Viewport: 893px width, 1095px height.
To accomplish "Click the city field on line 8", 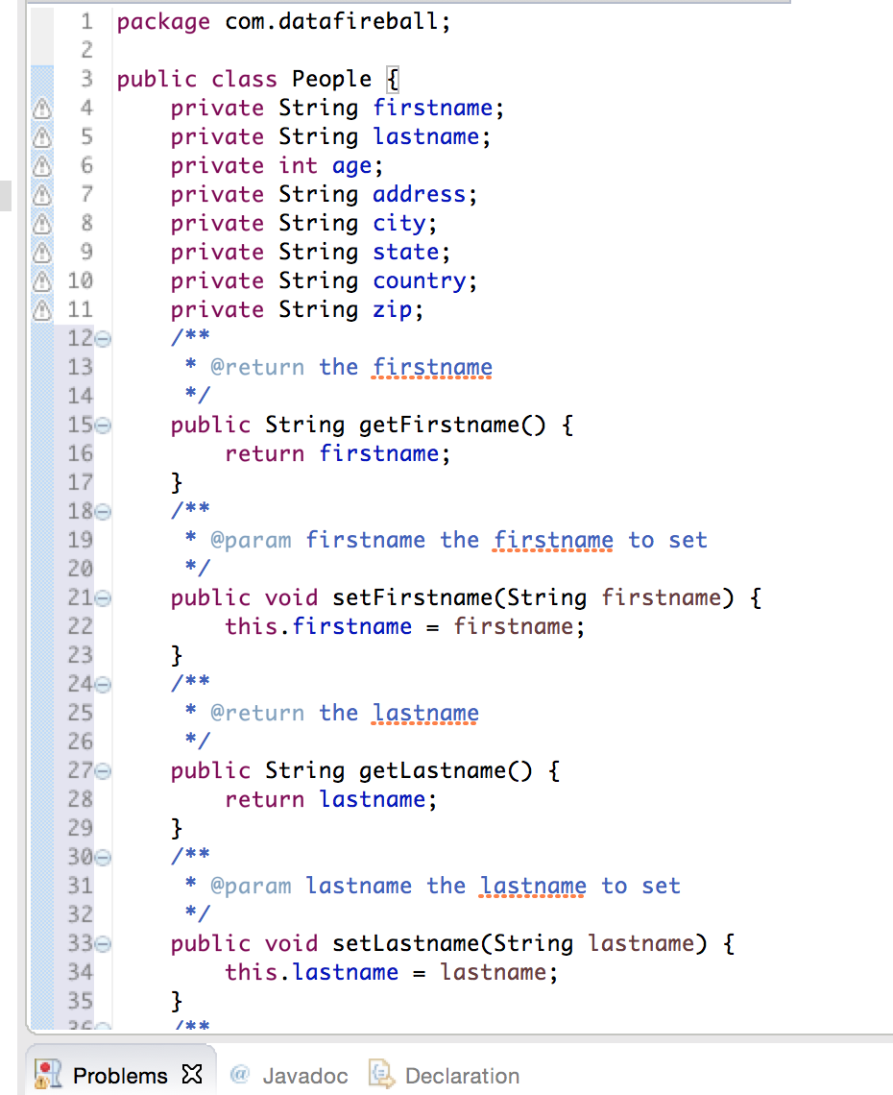I will (x=399, y=224).
